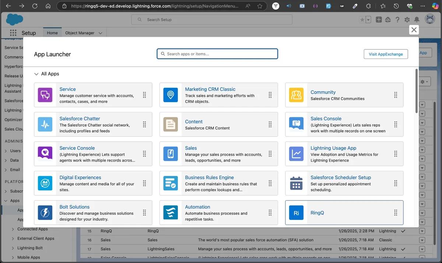Open the Service app link
The height and width of the screenshot is (263, 442).
[x=68, y=89]
